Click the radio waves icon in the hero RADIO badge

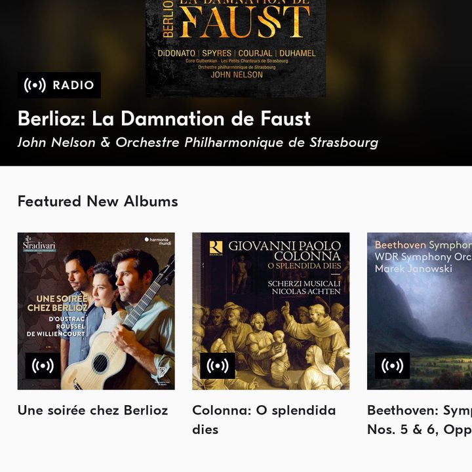point(35,85)
